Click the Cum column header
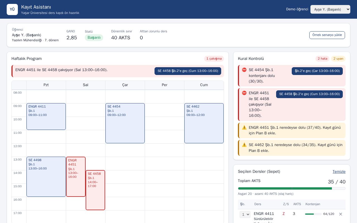357x223 pixels. (204, 85)
